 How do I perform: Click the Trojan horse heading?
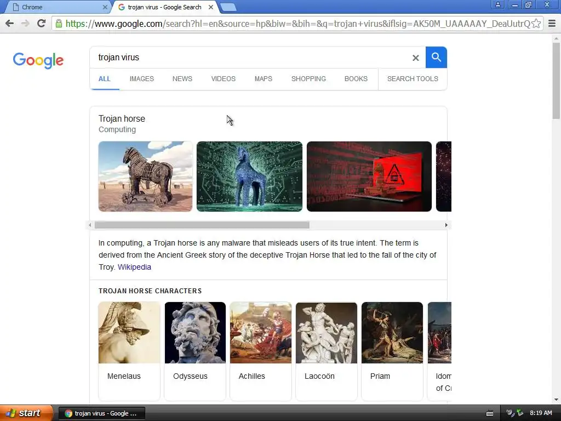122,119
